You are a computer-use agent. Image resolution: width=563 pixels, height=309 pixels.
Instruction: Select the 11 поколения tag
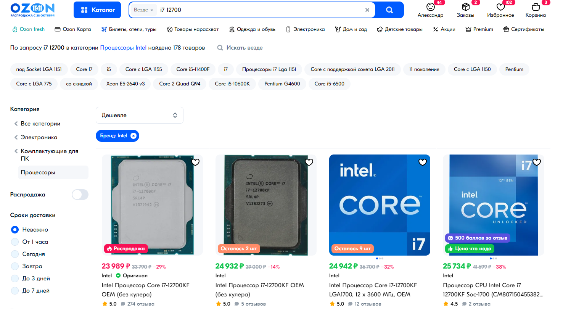(x=424, y=69)
